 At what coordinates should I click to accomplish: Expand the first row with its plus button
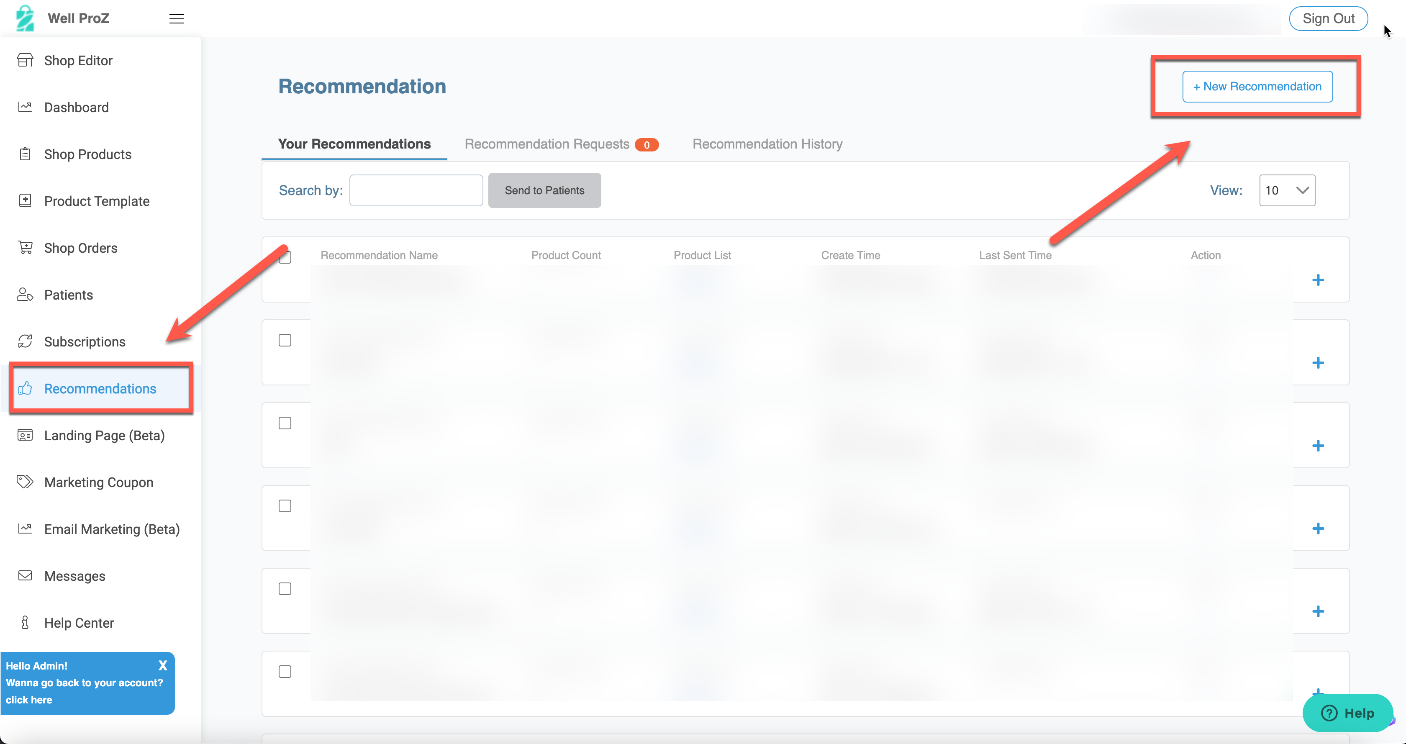[1319, 280]
